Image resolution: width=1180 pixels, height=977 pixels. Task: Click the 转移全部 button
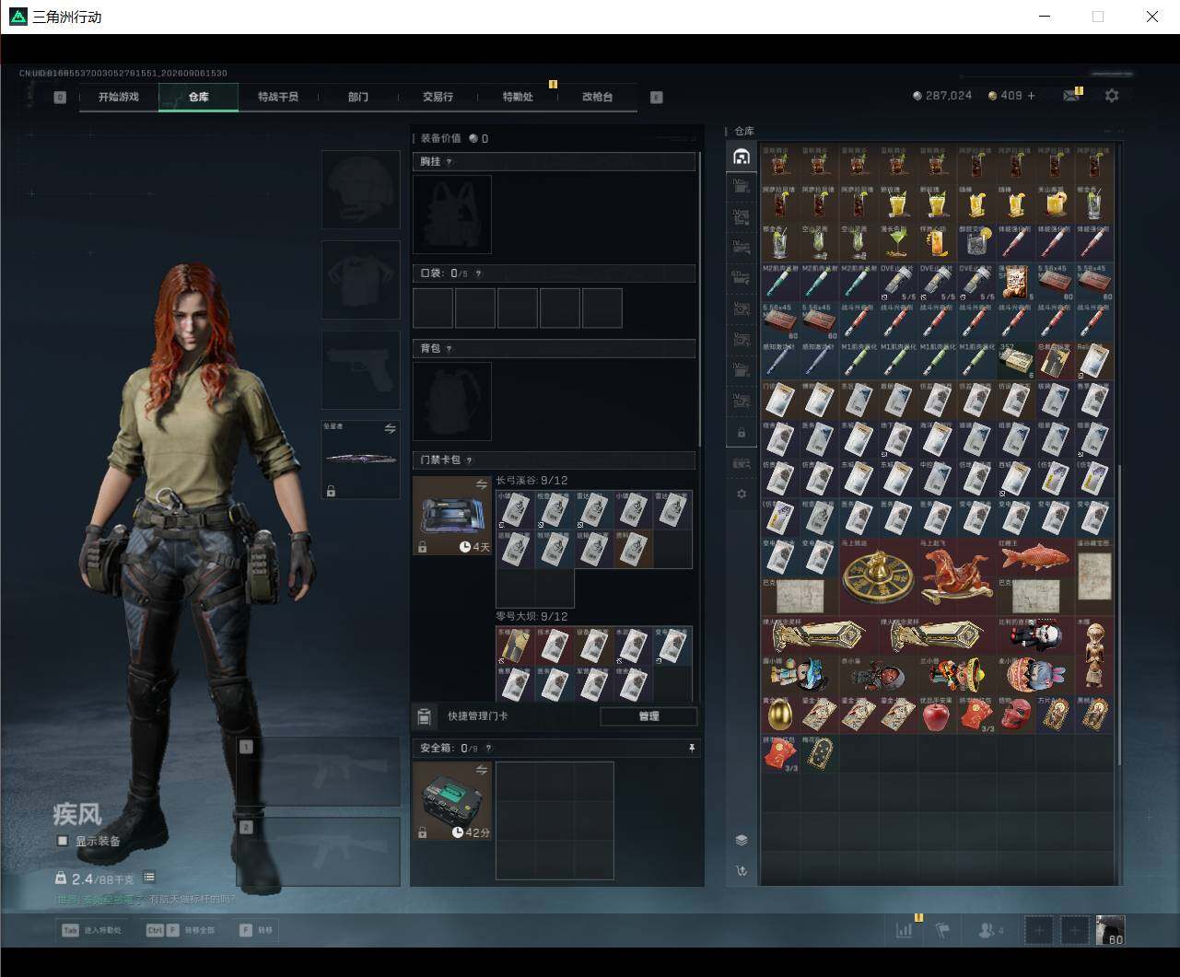click(180, 930)
